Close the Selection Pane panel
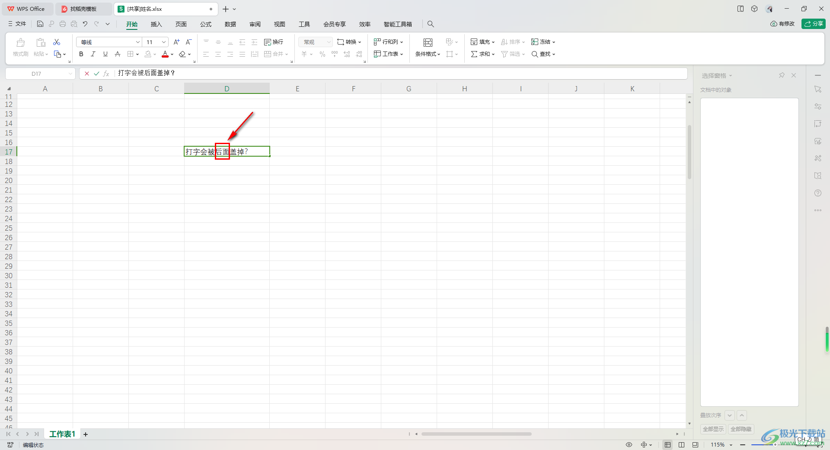Image resolution: width=830 pixels, height=450 pixels. [x=794, y=75]
